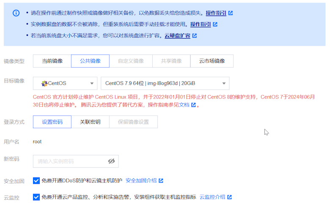This screenshot has height=205, width=330.
Task: Click the 镜像类型 label
Action: tap(14, 61)
